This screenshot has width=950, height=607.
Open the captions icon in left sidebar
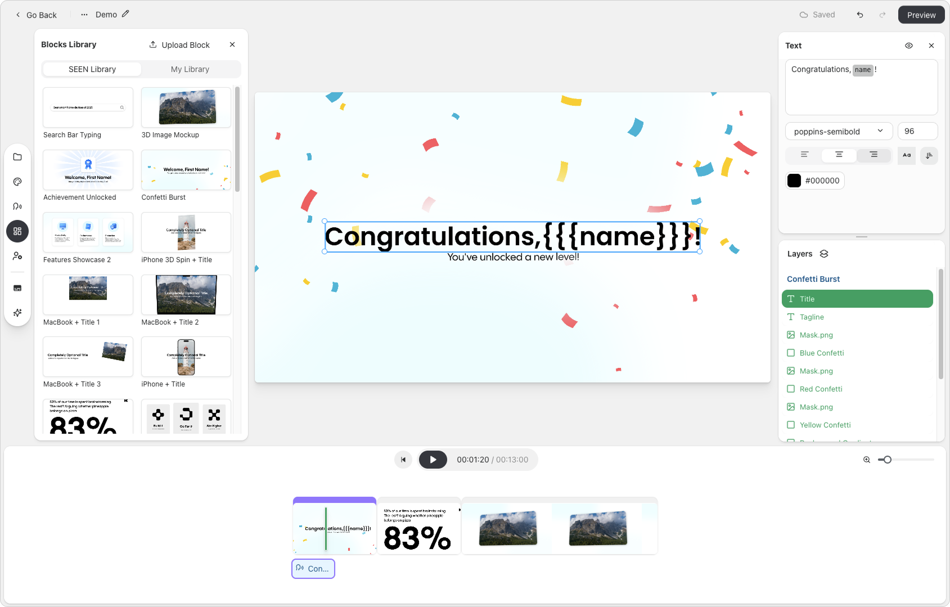coord(17,288)
